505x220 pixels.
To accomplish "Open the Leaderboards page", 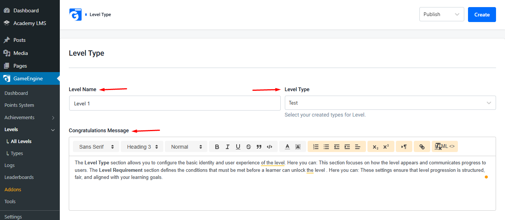I will coord(19,177).
